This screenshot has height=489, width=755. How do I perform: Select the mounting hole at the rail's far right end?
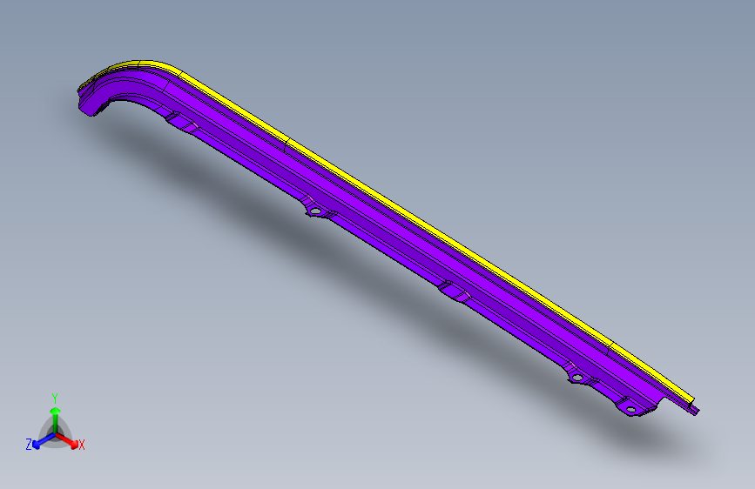tap(630, 410)
